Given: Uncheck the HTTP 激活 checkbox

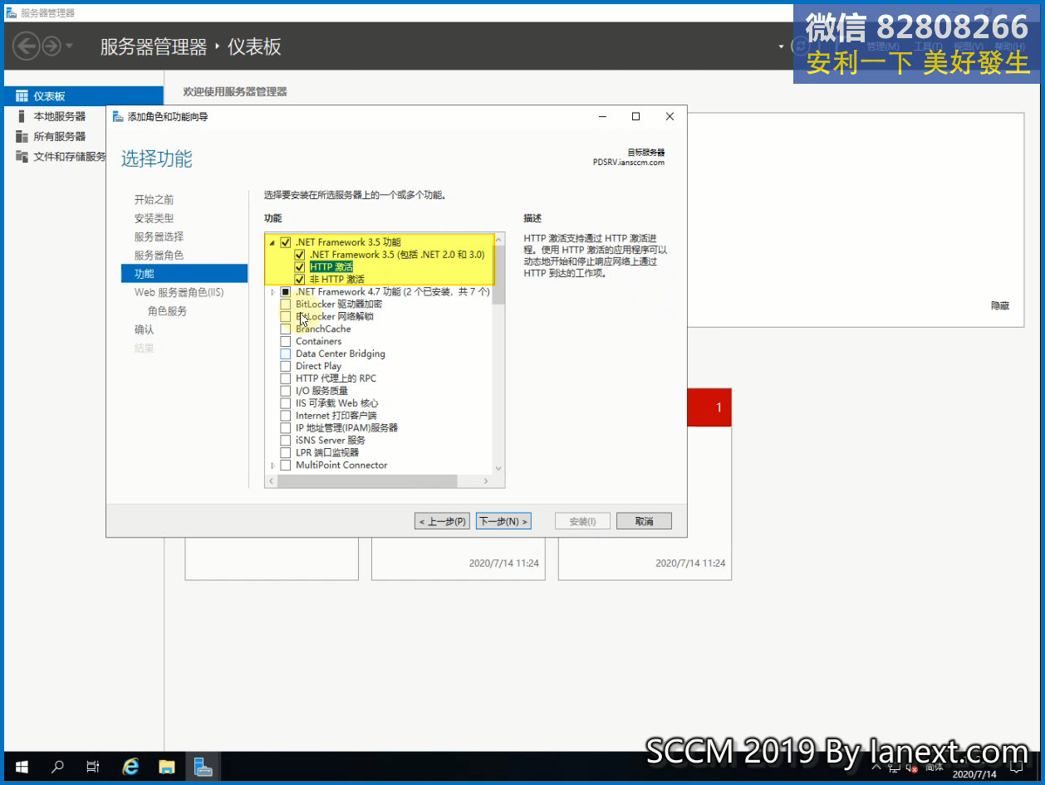Looking at the screenshot, I should coord(300,267).
